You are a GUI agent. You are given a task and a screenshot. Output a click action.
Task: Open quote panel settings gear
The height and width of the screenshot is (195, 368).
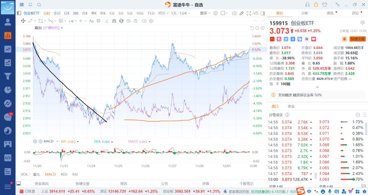[363, 22]
